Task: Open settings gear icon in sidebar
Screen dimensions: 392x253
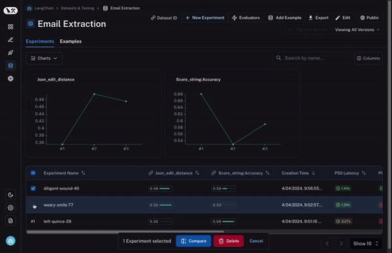Action: tap(10, 208)
